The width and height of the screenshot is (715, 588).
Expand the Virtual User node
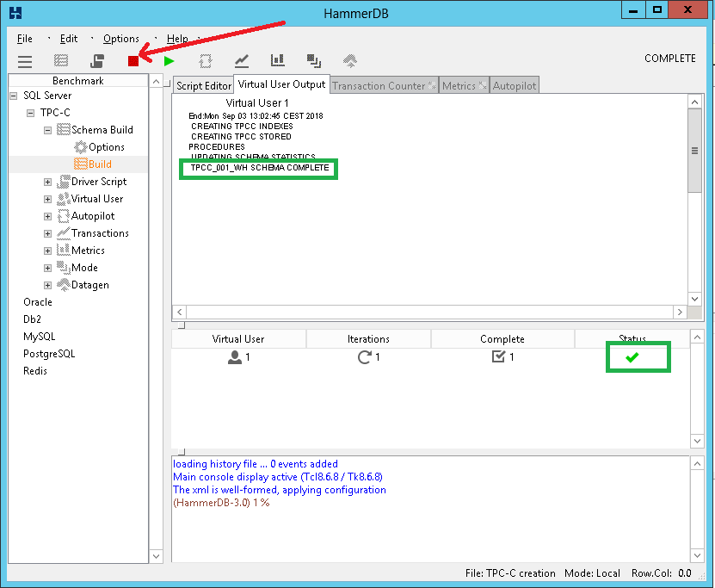coord(48,200)
